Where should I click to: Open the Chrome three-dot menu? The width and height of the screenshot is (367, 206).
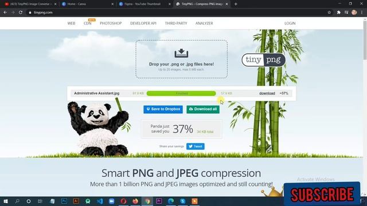362,13
